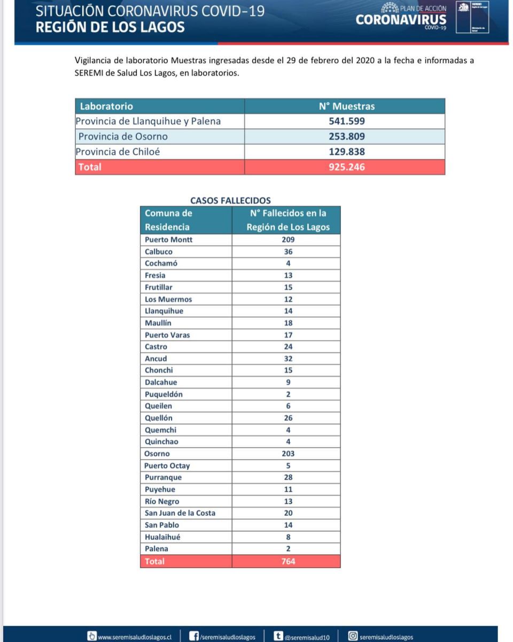Click the Instagram icon in footer
Image resolution: width=513 pixels, height=642 pixels.
pos(353,636)
